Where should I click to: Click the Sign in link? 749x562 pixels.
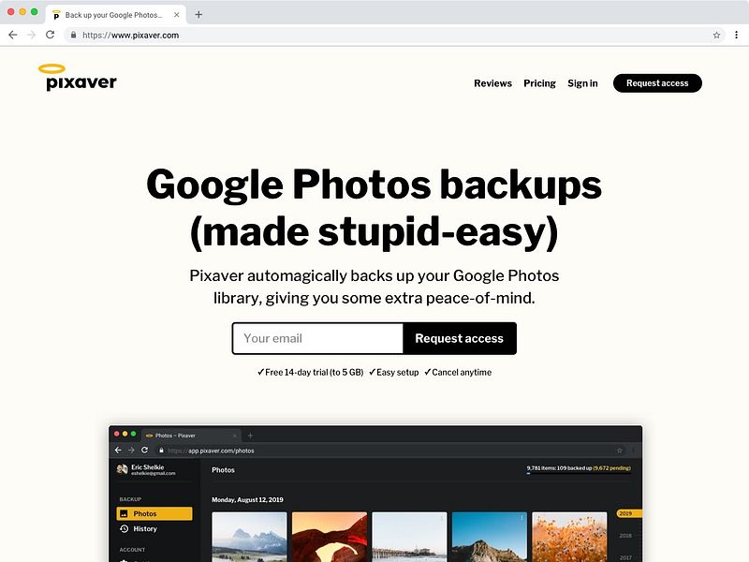(x=582, y=83)
